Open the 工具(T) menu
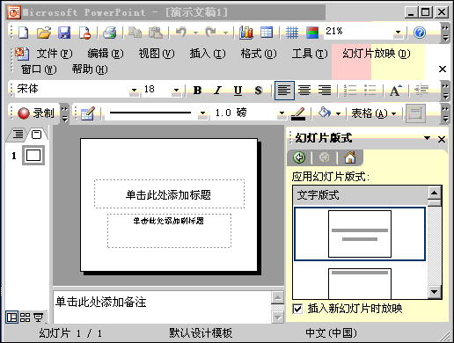This screenshot has height=343, width=454. click(x=310, y=54)
